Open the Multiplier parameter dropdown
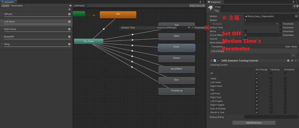The width and height of the screenshot is (299, 128). point(261,24)
